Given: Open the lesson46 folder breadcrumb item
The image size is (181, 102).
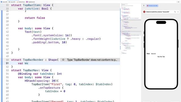Looking at the screenshot, I should tap(12, 2).
